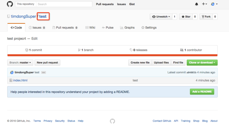Image resolution: width=229 pixels, height=125 pixels.
Task: Open the Settings tab
Action: (x=149, y=28)
